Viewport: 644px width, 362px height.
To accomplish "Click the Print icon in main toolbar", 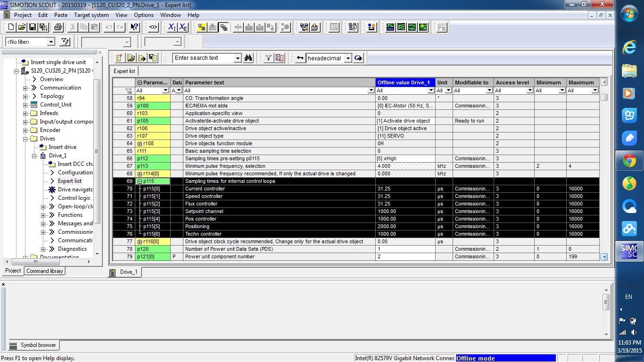I will pos(58,27).
